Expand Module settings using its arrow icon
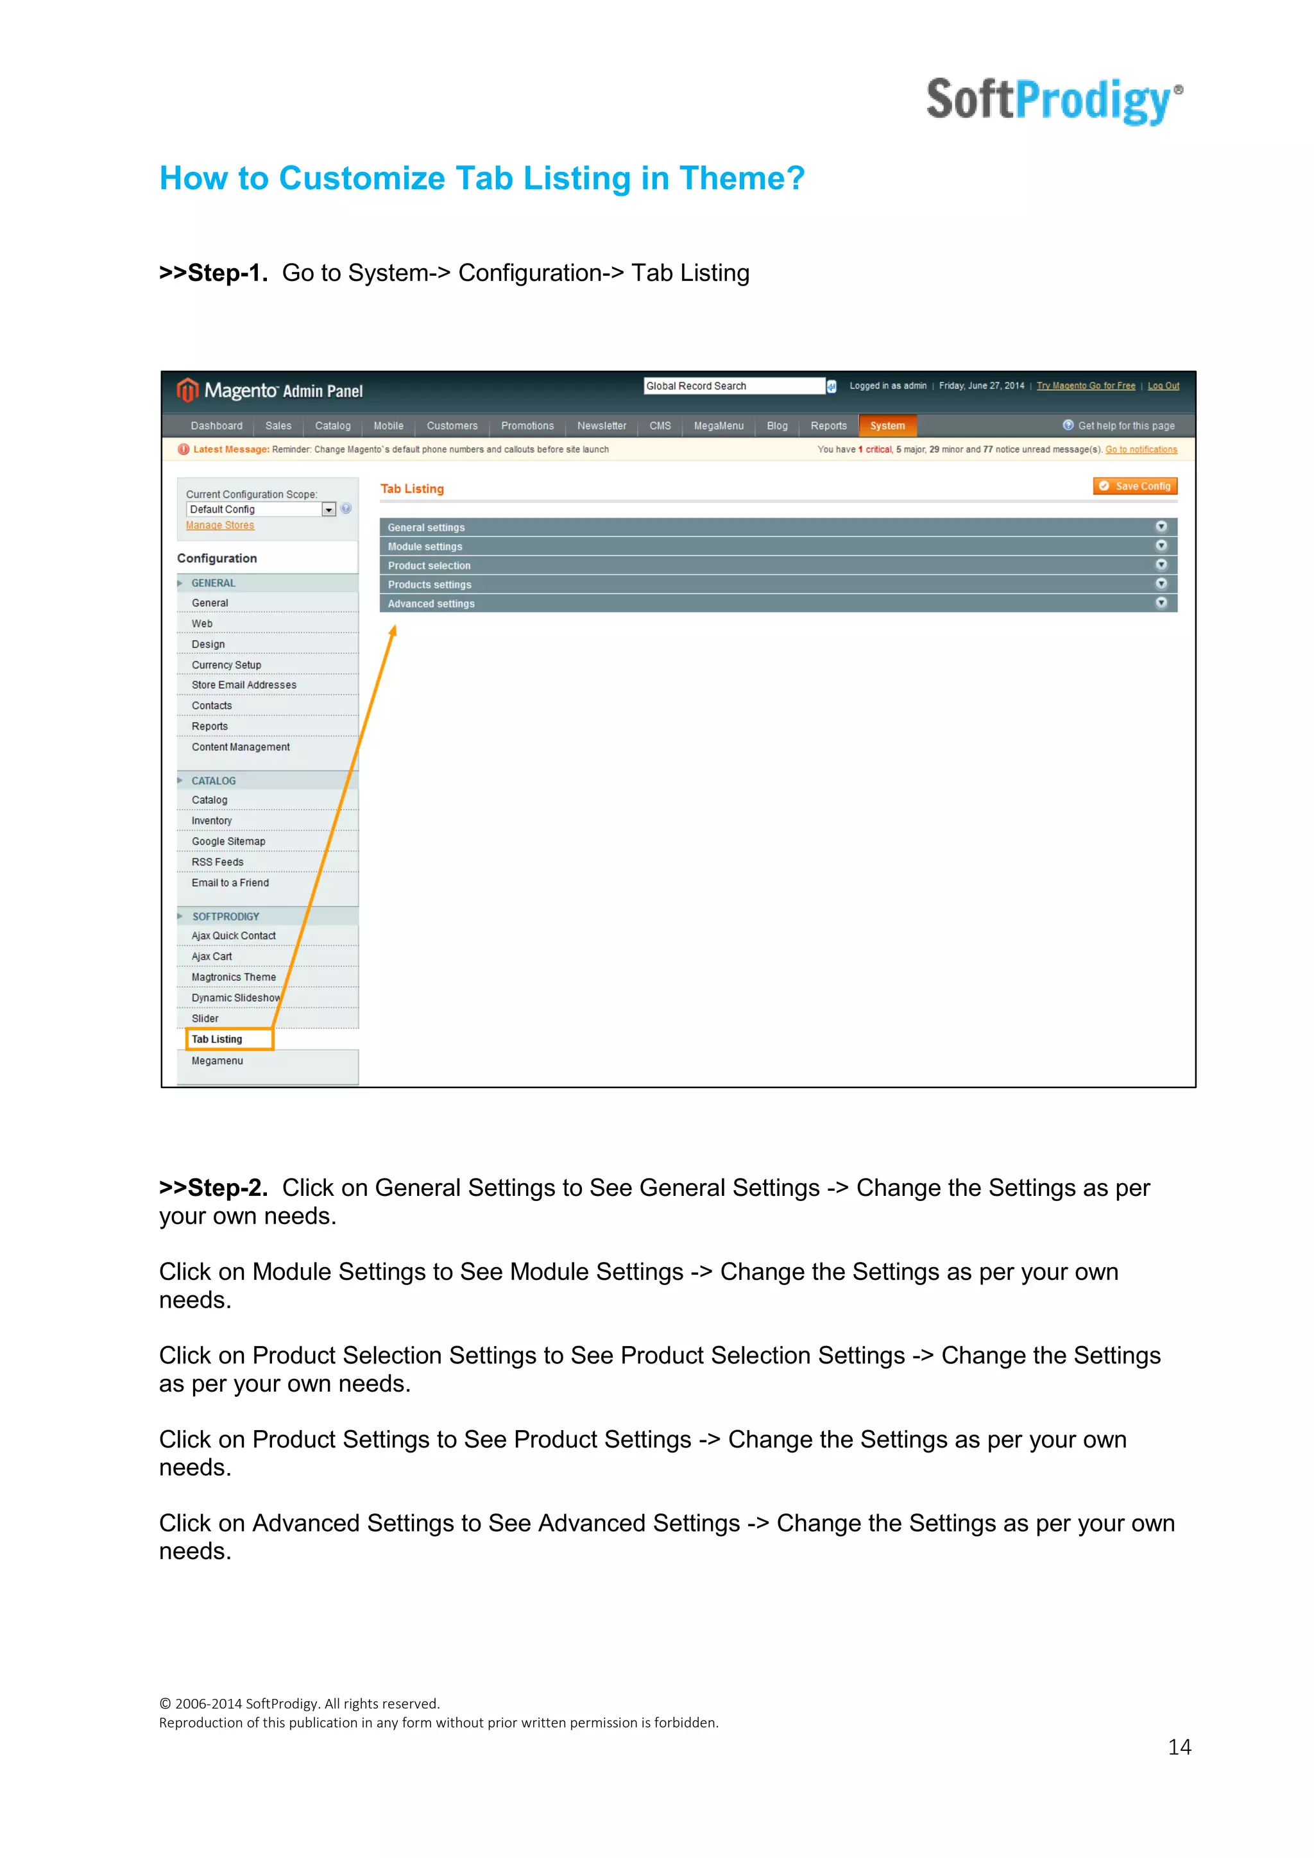Viewport: 1314px width, 1858px height. pos(1161,546)
